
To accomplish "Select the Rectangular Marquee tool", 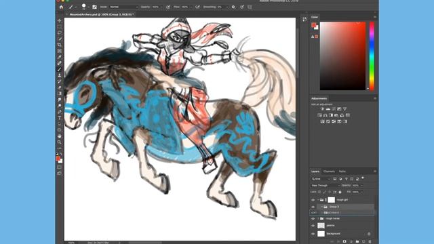I will [x=59, y=27].
